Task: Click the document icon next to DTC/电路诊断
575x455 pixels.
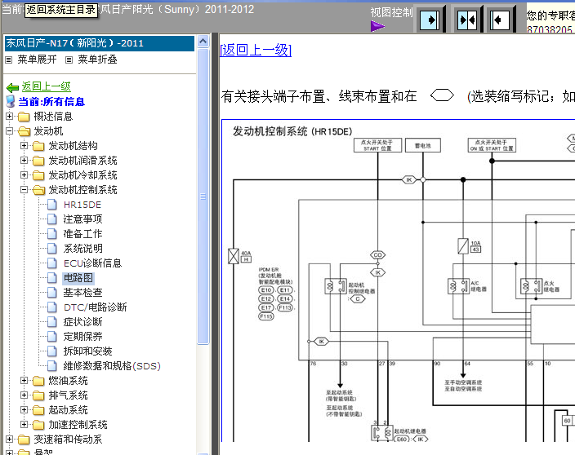Action: tap(52, 307)
